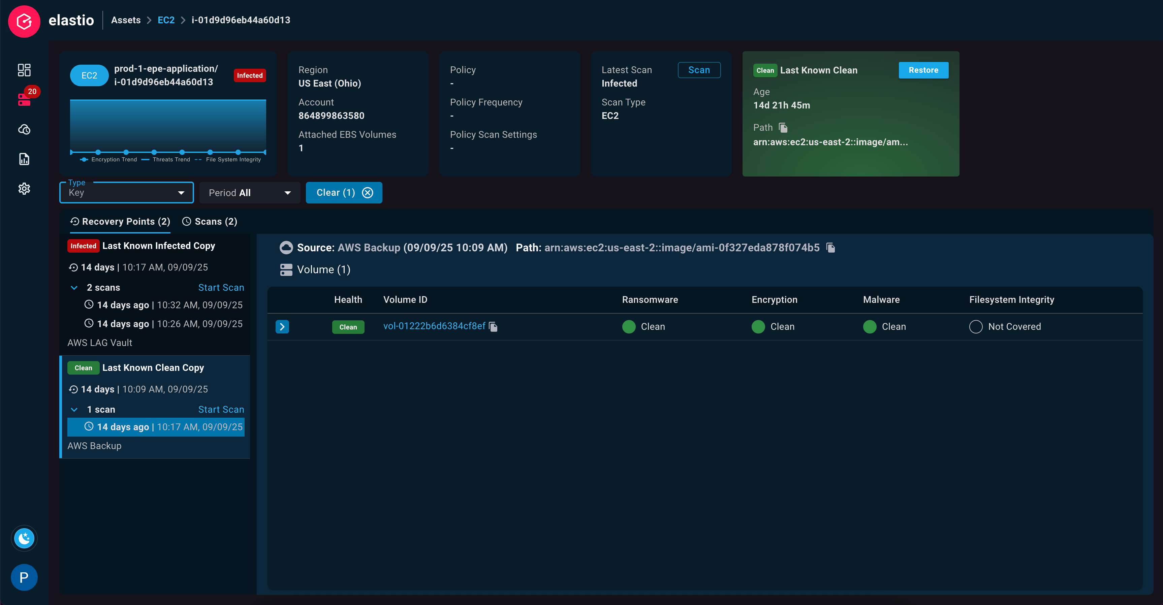1163x605 pixels.
Task: Click a point on the trend chart
Action: pyautogui.click(x=154, y=152)
